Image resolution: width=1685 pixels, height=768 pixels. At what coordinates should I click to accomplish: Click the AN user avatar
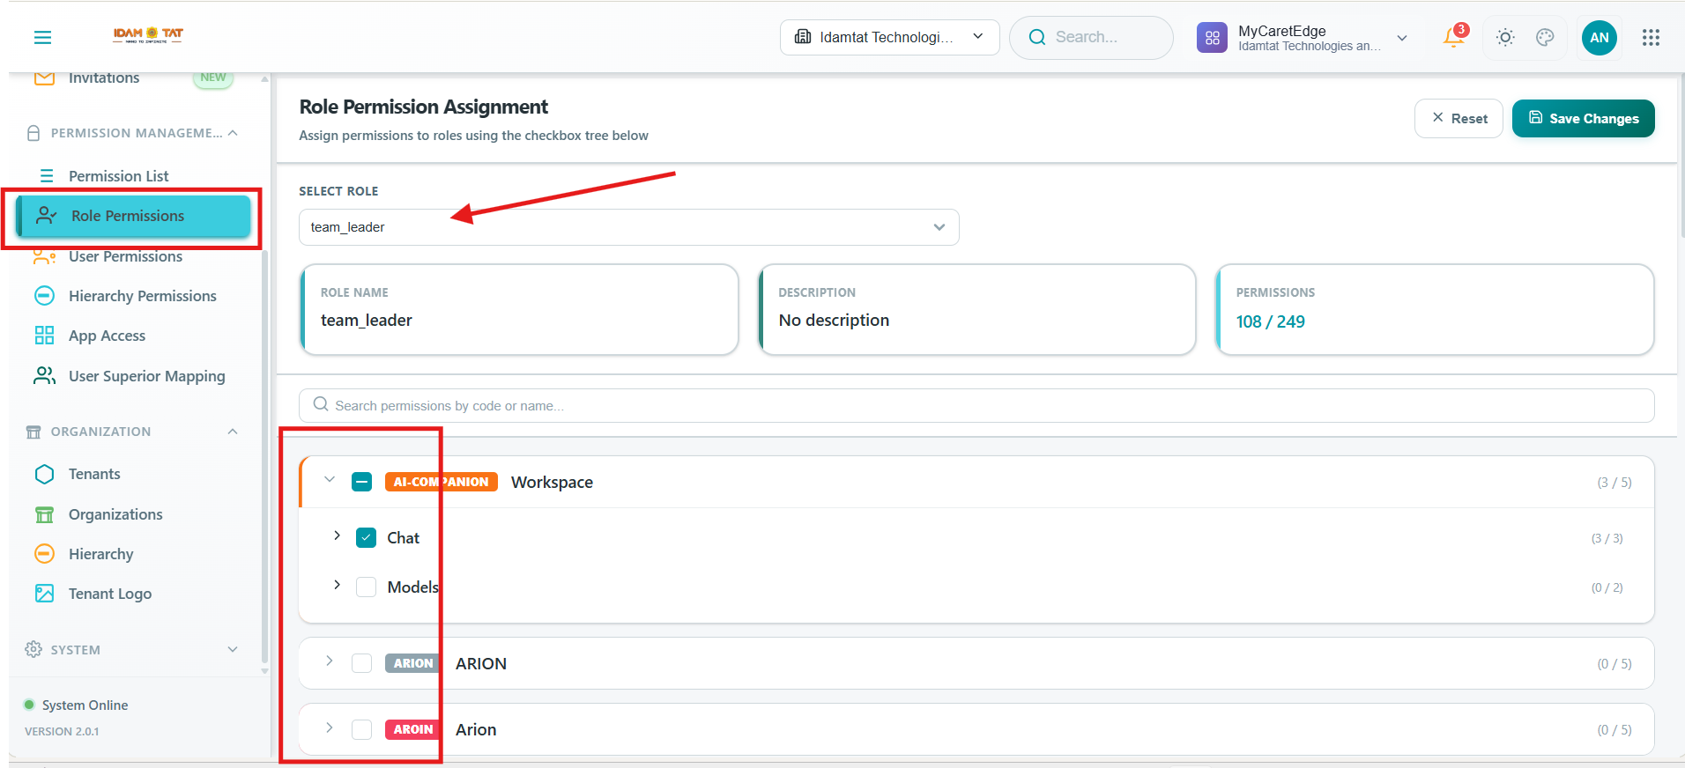(x=1600, y=38)
